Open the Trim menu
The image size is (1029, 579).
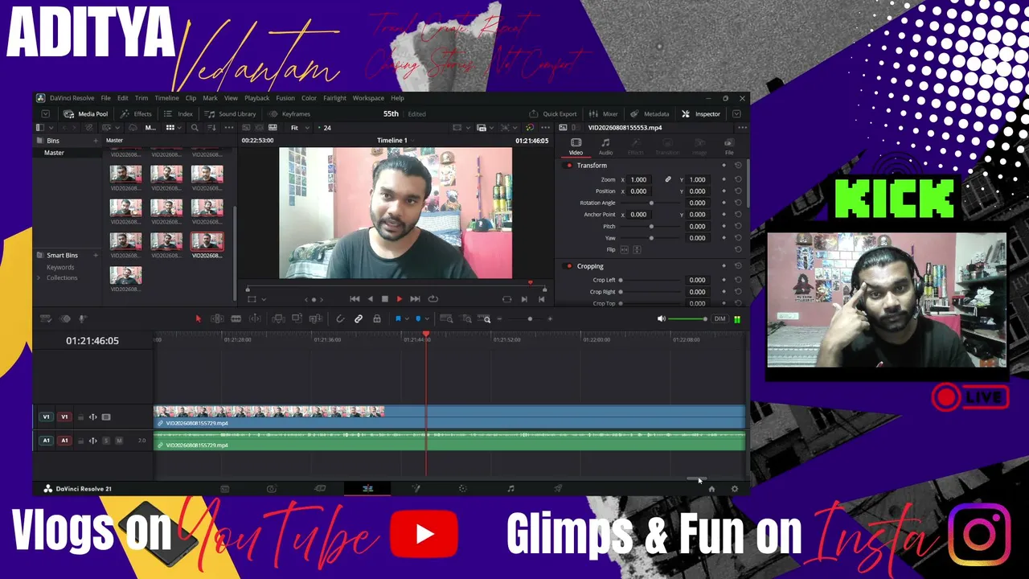[141, 98]
